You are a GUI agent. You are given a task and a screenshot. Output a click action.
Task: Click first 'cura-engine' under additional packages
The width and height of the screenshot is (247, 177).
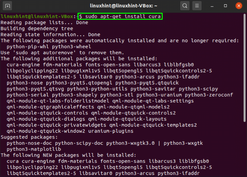pyautogui.click(x=23, y=65)
